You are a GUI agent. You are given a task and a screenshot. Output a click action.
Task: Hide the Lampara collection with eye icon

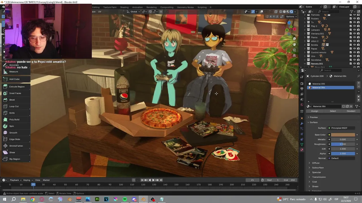(354, 30)
